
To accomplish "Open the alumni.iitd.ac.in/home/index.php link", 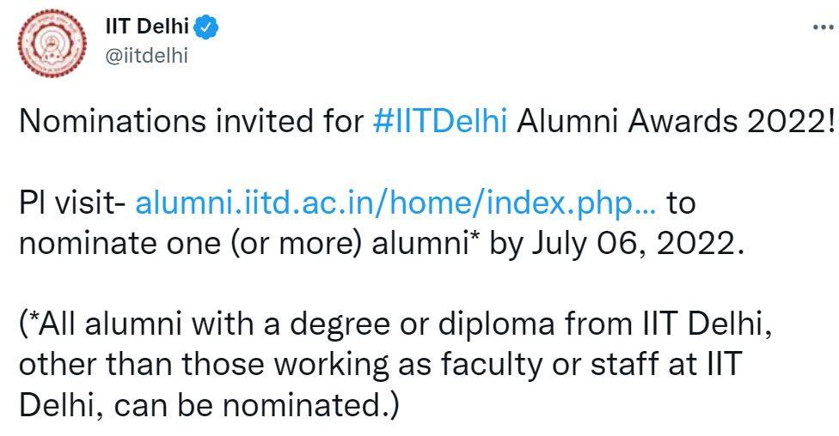I will (397, 204).
